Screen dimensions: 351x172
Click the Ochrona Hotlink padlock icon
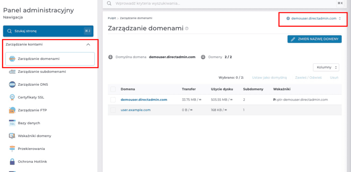[12, 161]
